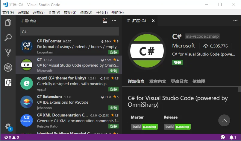Select the Extensions view icon
Image resolution: width=241 pixels, height=141 pixels.
pos(8,82)
